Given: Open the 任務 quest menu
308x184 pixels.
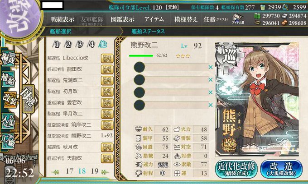Looking at the screenshot, I should click(x=216, y=19).
